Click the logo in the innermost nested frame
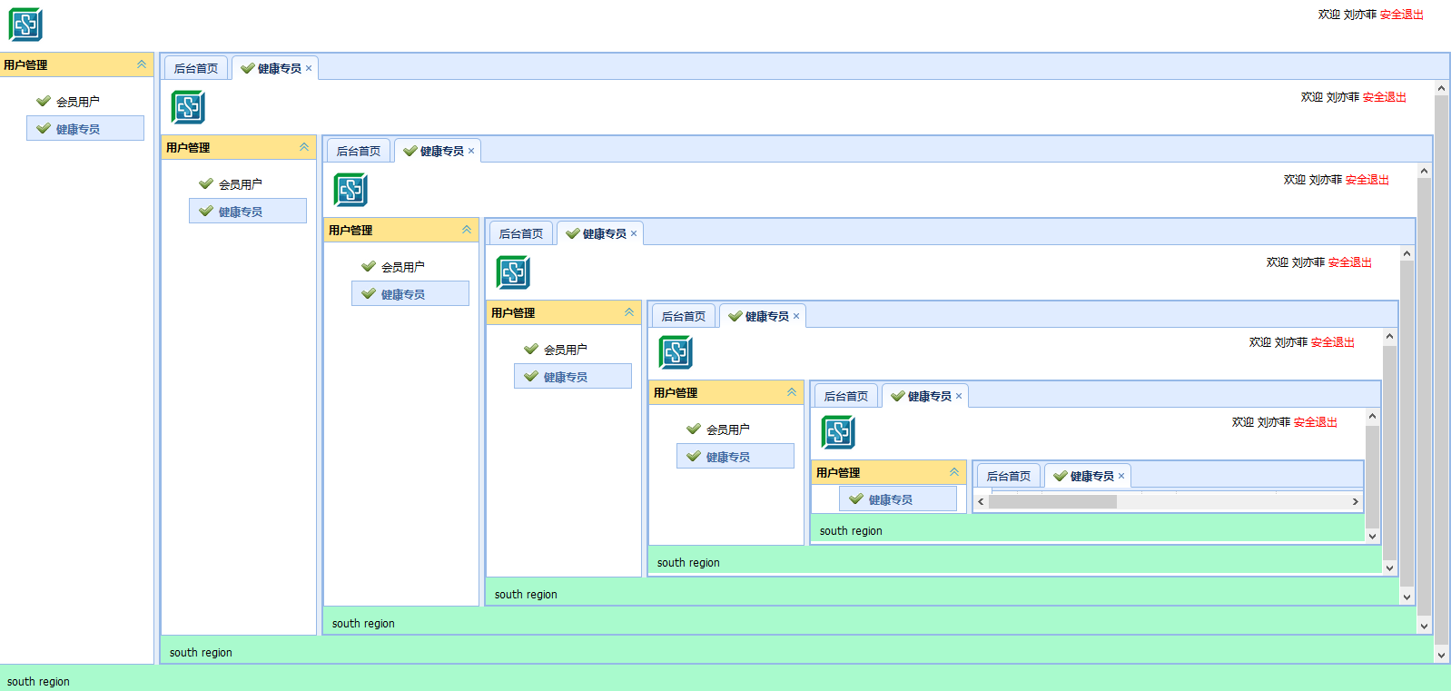1451x691 pixels. pos(838,432)
